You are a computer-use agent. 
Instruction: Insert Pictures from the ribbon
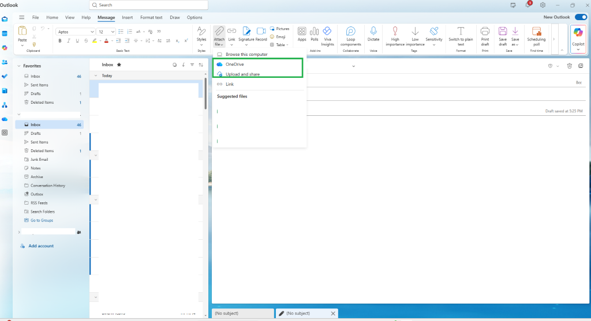280,29
